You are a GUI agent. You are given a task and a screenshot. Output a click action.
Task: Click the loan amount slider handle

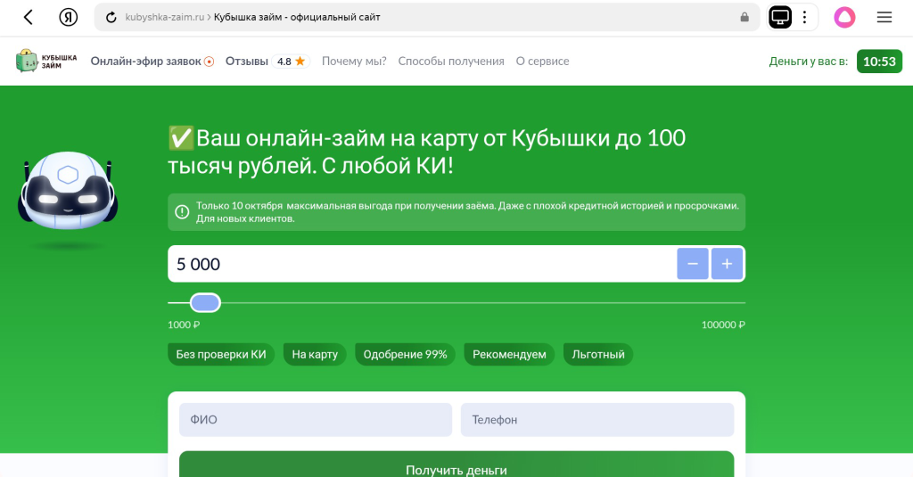point(205,303)
